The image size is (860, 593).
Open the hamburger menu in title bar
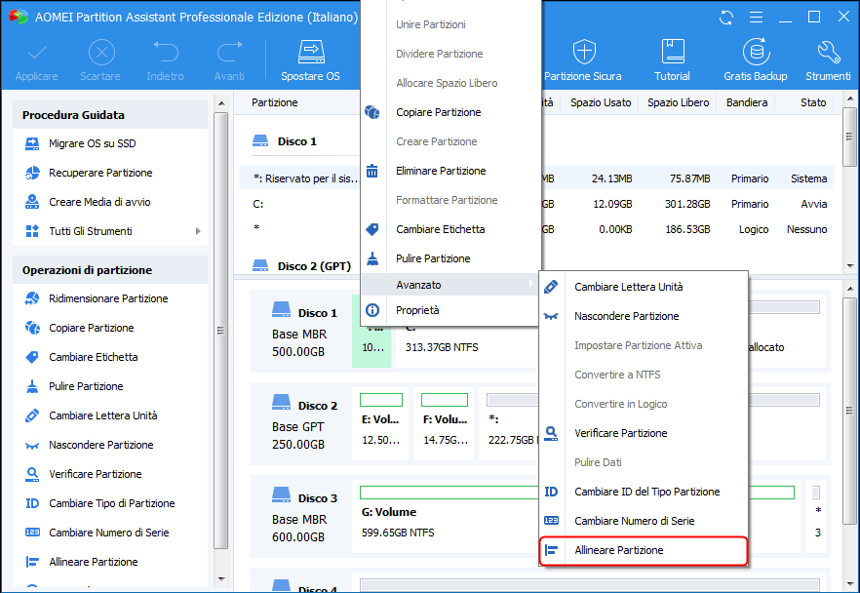tap(755, 18)
